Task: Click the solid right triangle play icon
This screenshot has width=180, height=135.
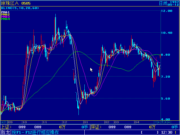Action: click(159, 122)
